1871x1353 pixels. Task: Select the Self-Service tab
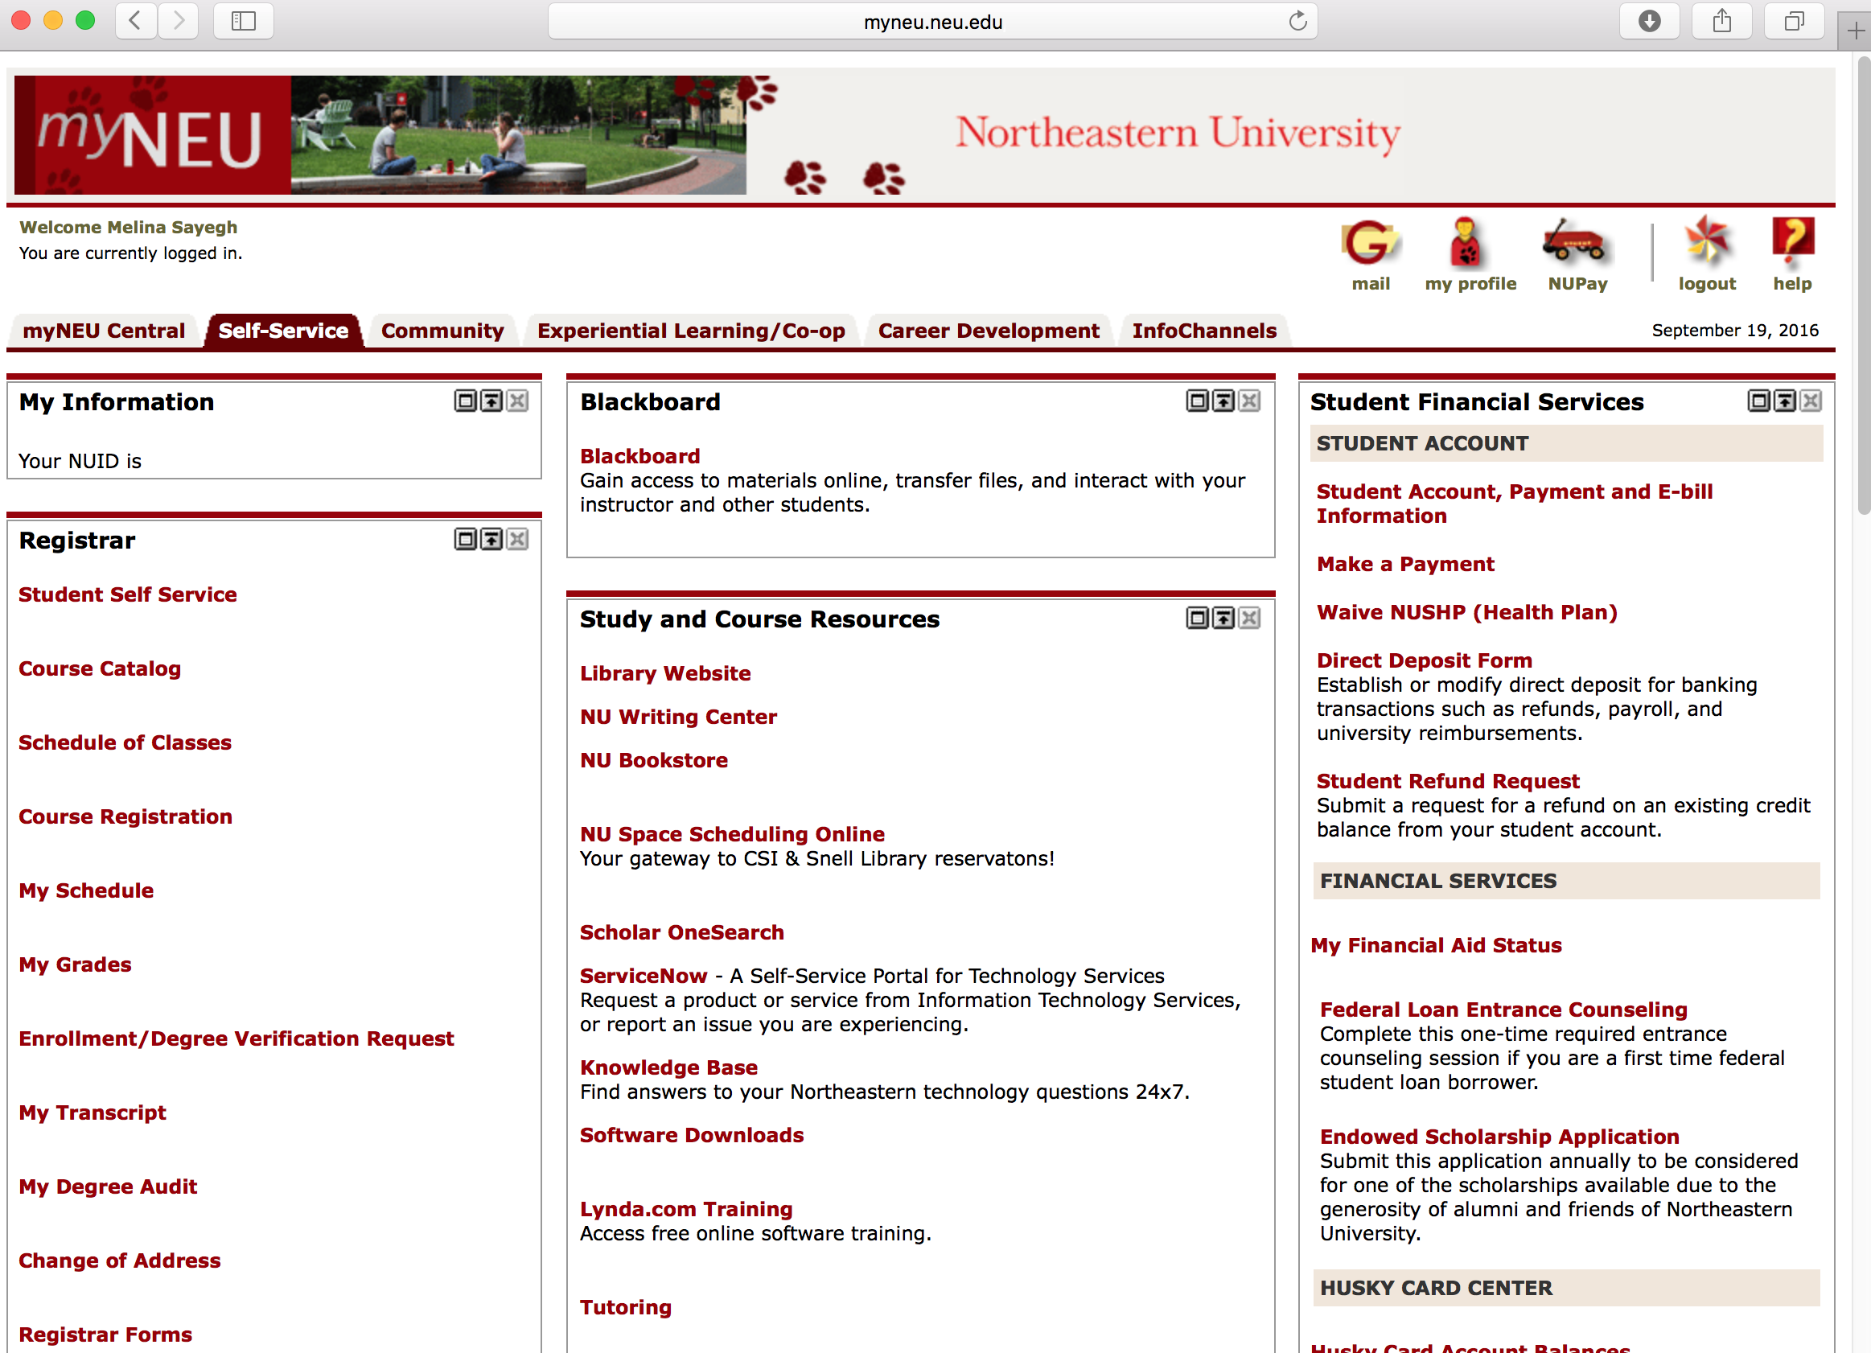[283, 331]
